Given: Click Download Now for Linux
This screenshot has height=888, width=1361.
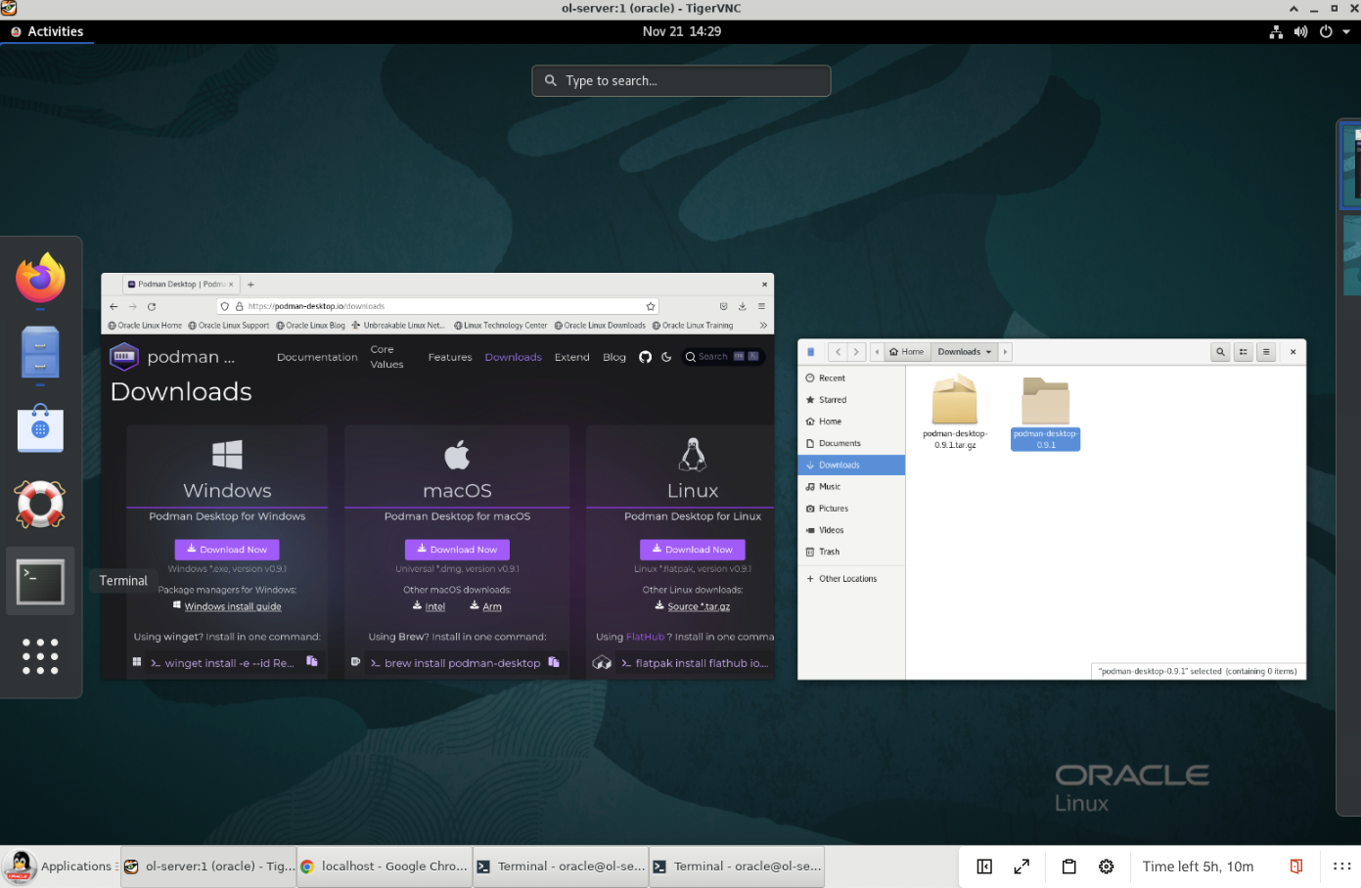Looking at the screenshot, I should (x=693, y=550).
